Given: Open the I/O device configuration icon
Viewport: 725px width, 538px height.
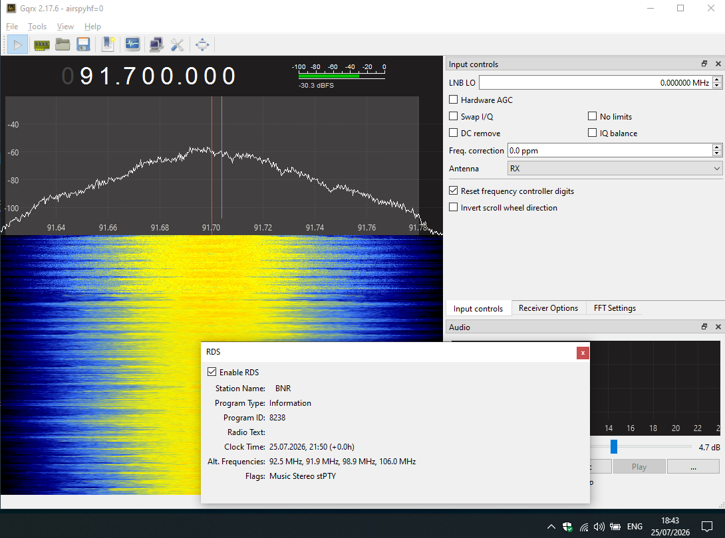Looking at the screenshot, I should click(42, 45).
